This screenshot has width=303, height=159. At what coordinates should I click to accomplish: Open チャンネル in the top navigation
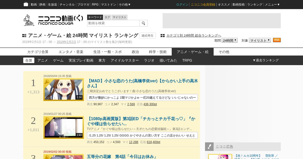click(x=67, y=5)
